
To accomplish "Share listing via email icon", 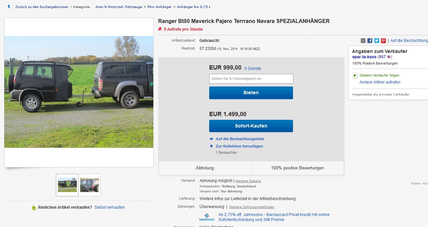I will pyautogui.click(x=363, y=41).
